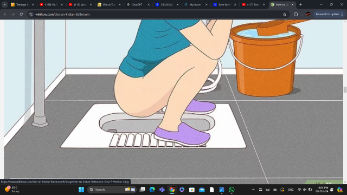This screenshot has width=347, height=195.
Task: Click Relaunch to update button
Action: (327, 14)
